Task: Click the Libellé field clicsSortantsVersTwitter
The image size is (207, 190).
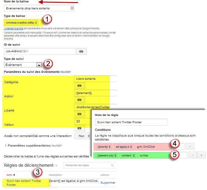Action: coord(95,107)
